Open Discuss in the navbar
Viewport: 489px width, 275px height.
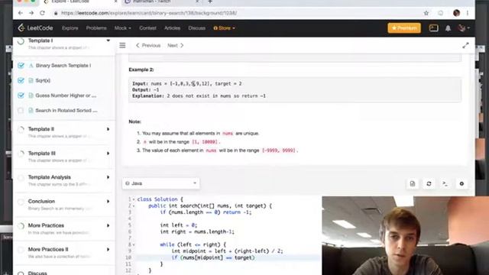tap(197, 28)
